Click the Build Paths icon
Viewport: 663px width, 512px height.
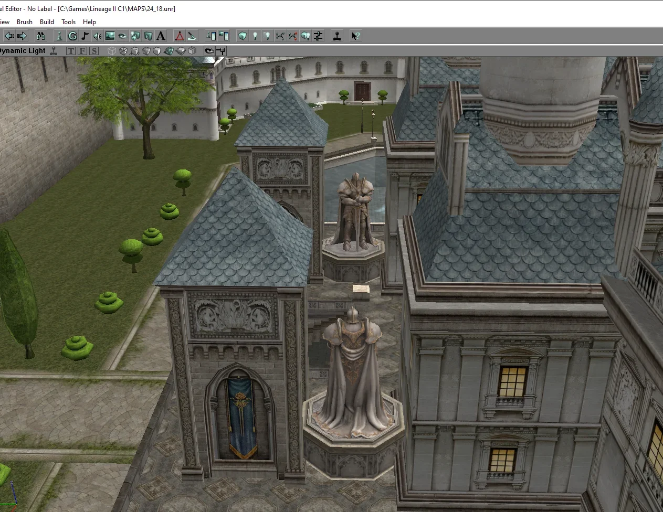(280, 36)
